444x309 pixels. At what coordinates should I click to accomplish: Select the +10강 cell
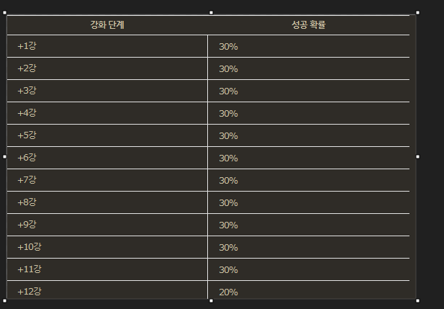pyautogui.click(x=30, y=247)
